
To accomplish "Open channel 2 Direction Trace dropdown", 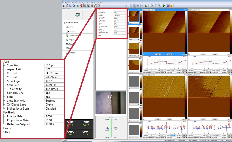I will pos(208,72).
